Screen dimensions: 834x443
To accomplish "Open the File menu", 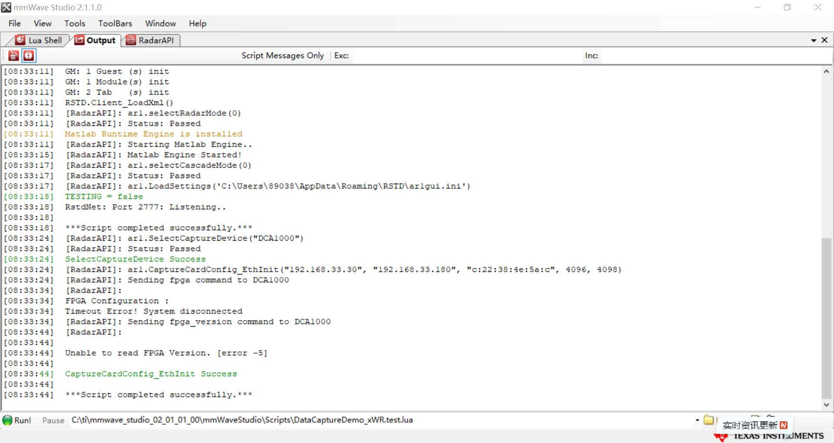I will pyautogui.click(x=14, y=23).
